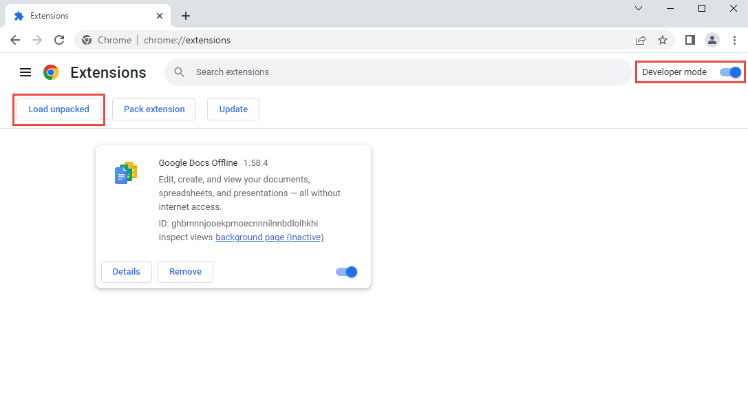Expand the tab search chevron in title bar
The height and width of the screenshot is (393, 748).
638,9
